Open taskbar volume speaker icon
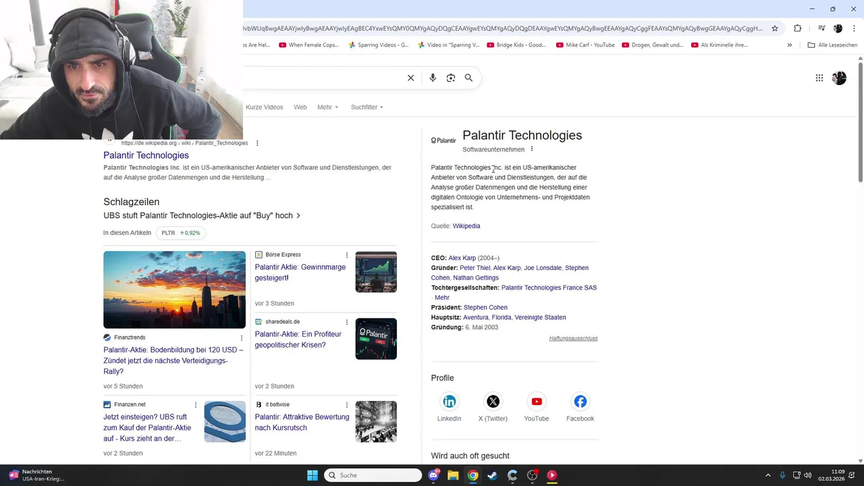Screen dimensions: 864x486 [x=808, y=475]
